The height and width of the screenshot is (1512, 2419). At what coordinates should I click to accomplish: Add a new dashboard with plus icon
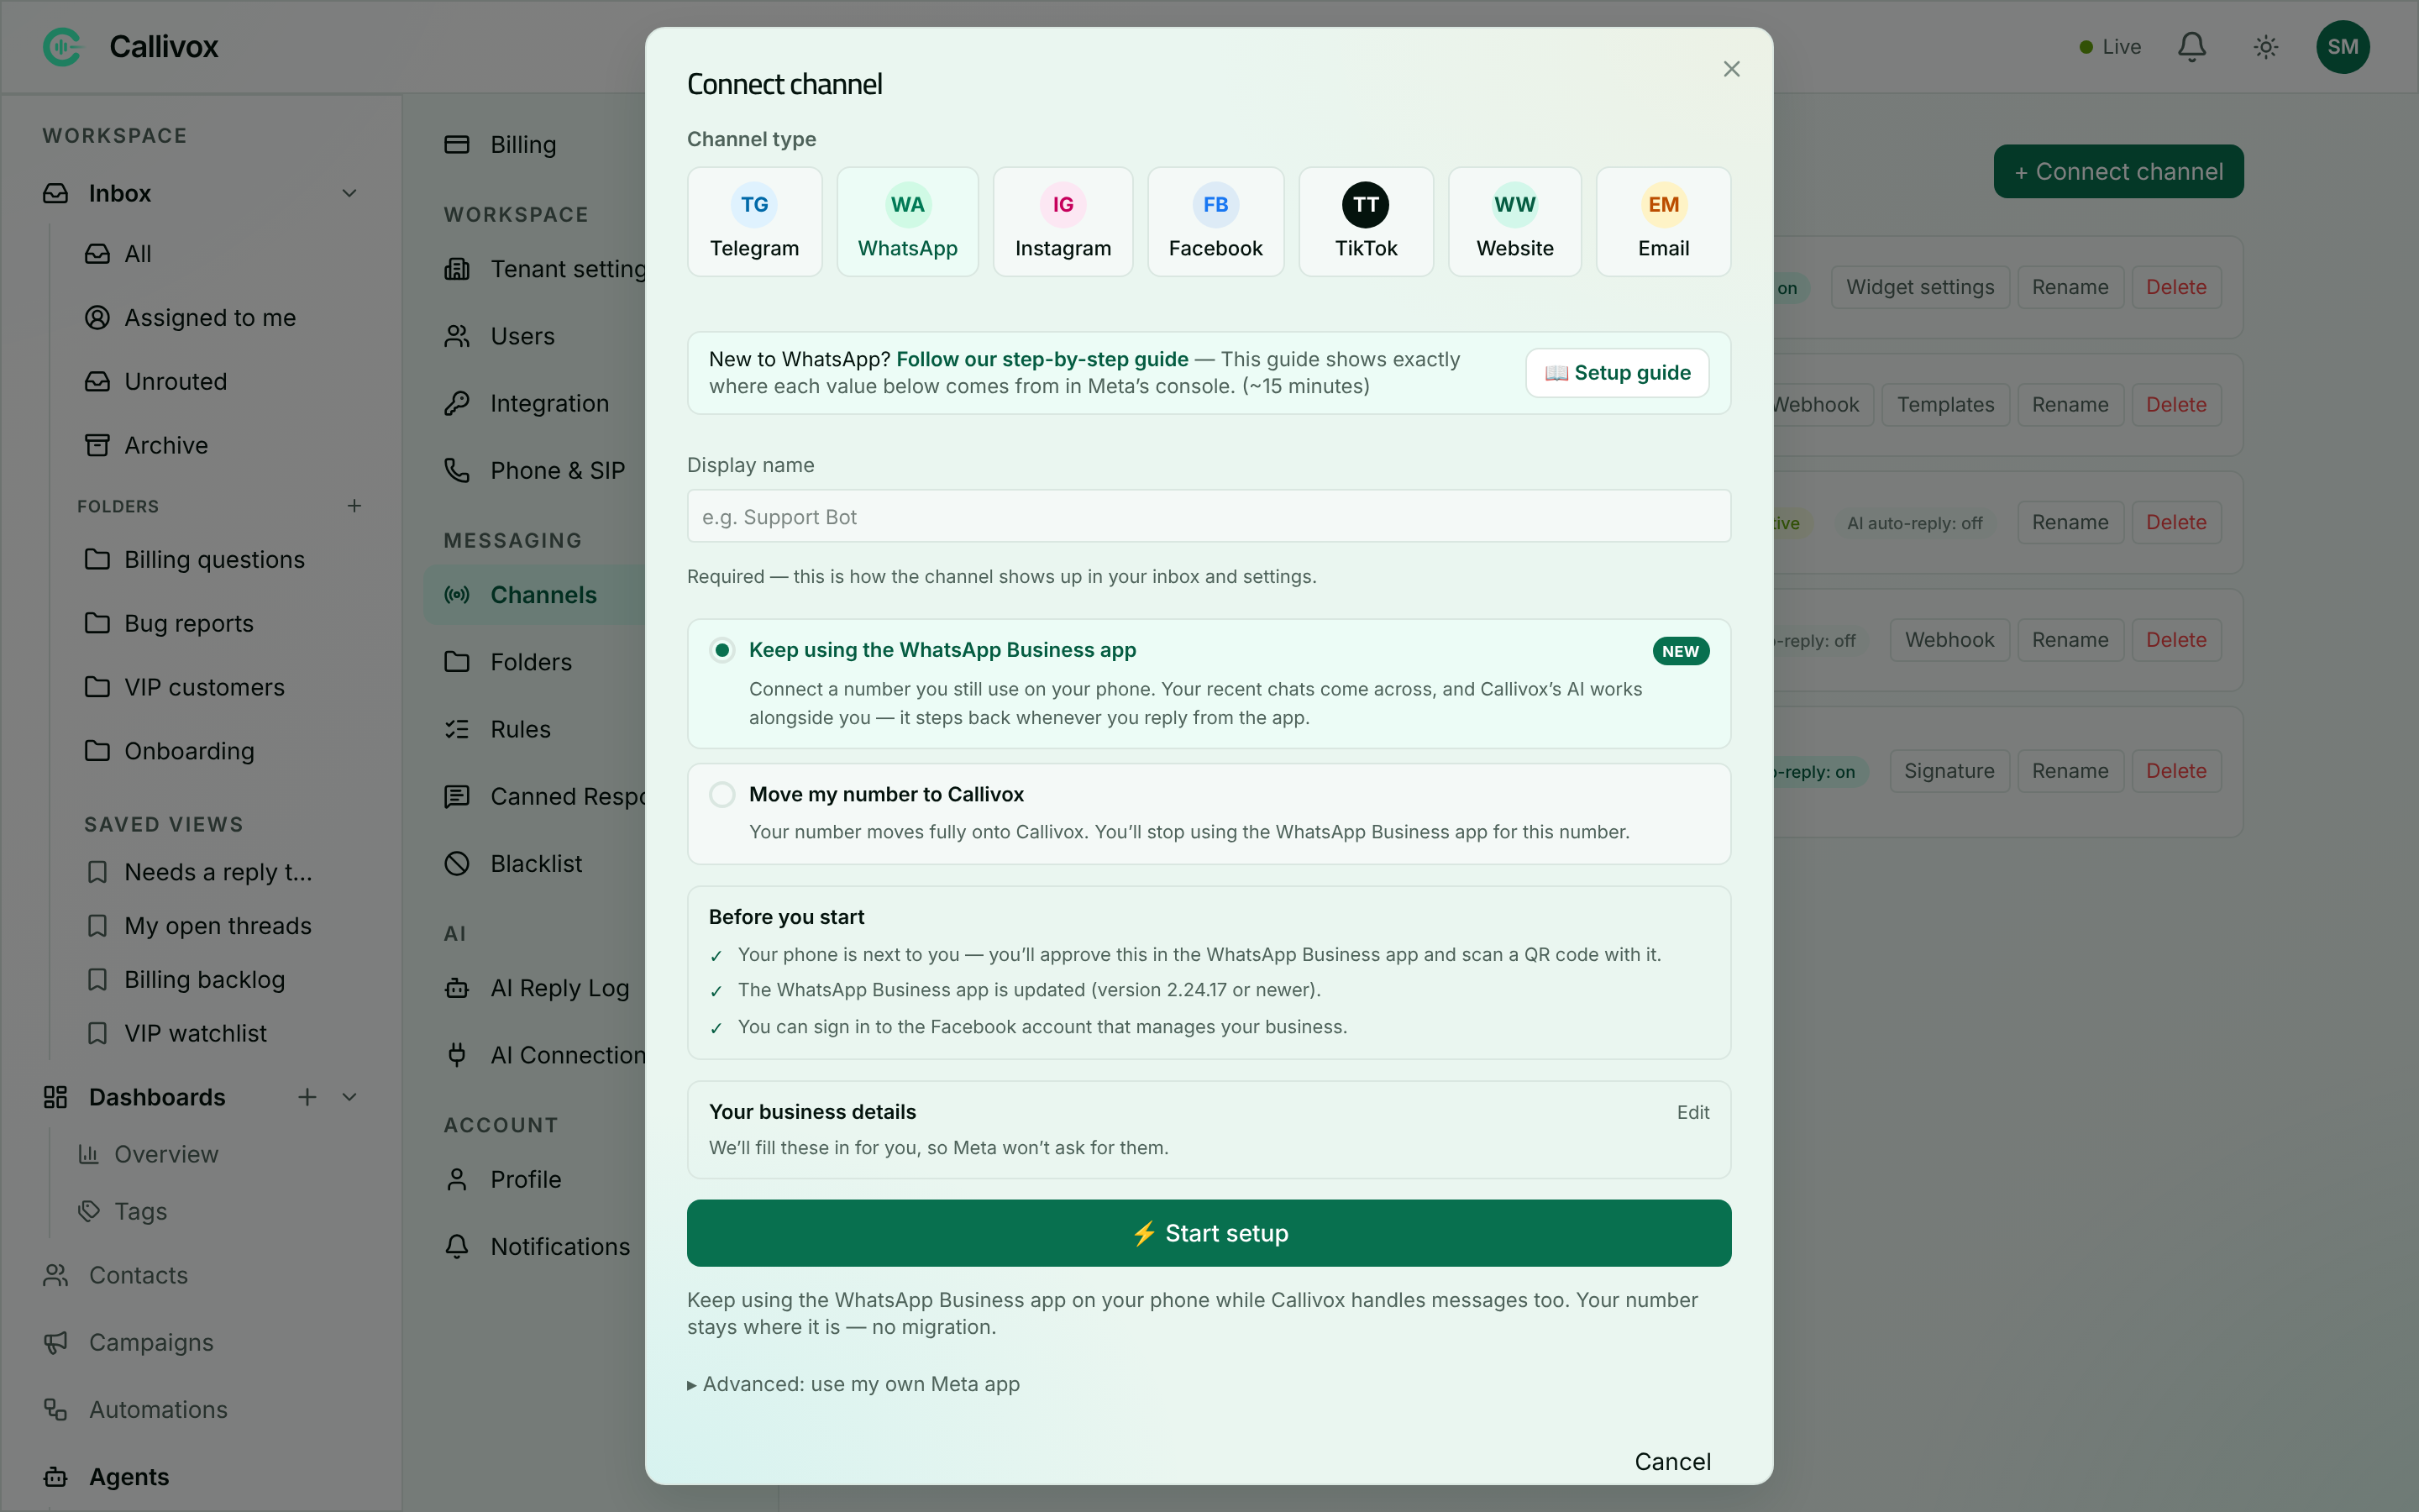tap(307, 1097)
